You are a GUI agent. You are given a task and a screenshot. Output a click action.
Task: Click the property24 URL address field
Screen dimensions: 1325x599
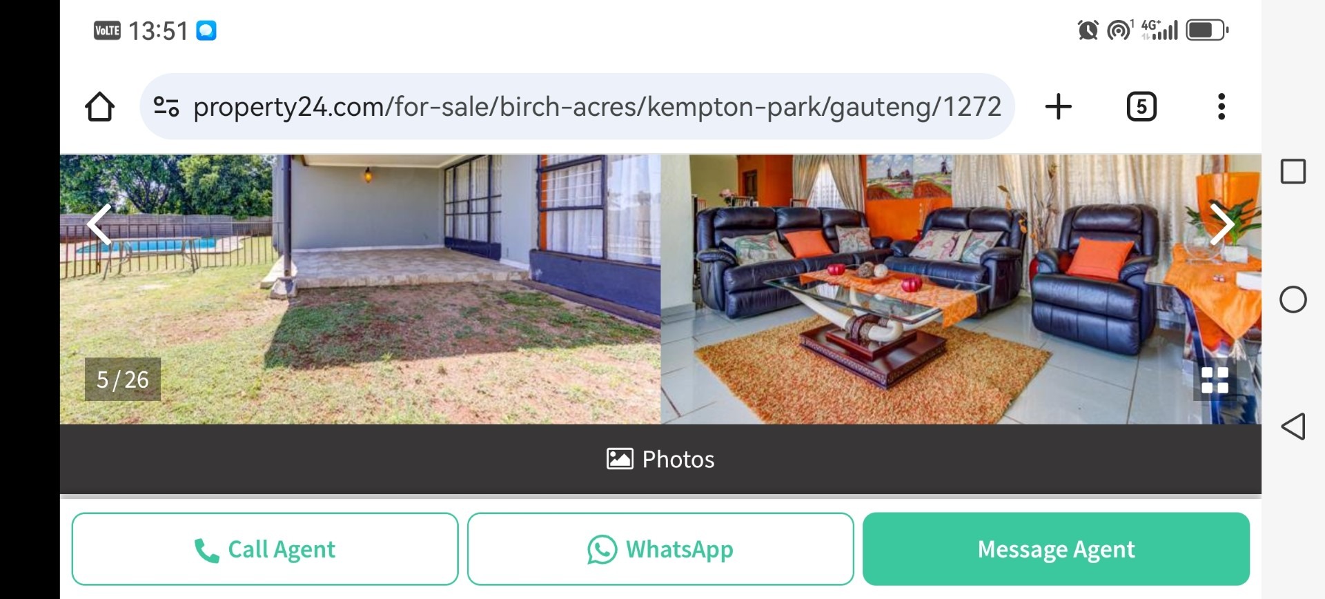tap(597, 107)
